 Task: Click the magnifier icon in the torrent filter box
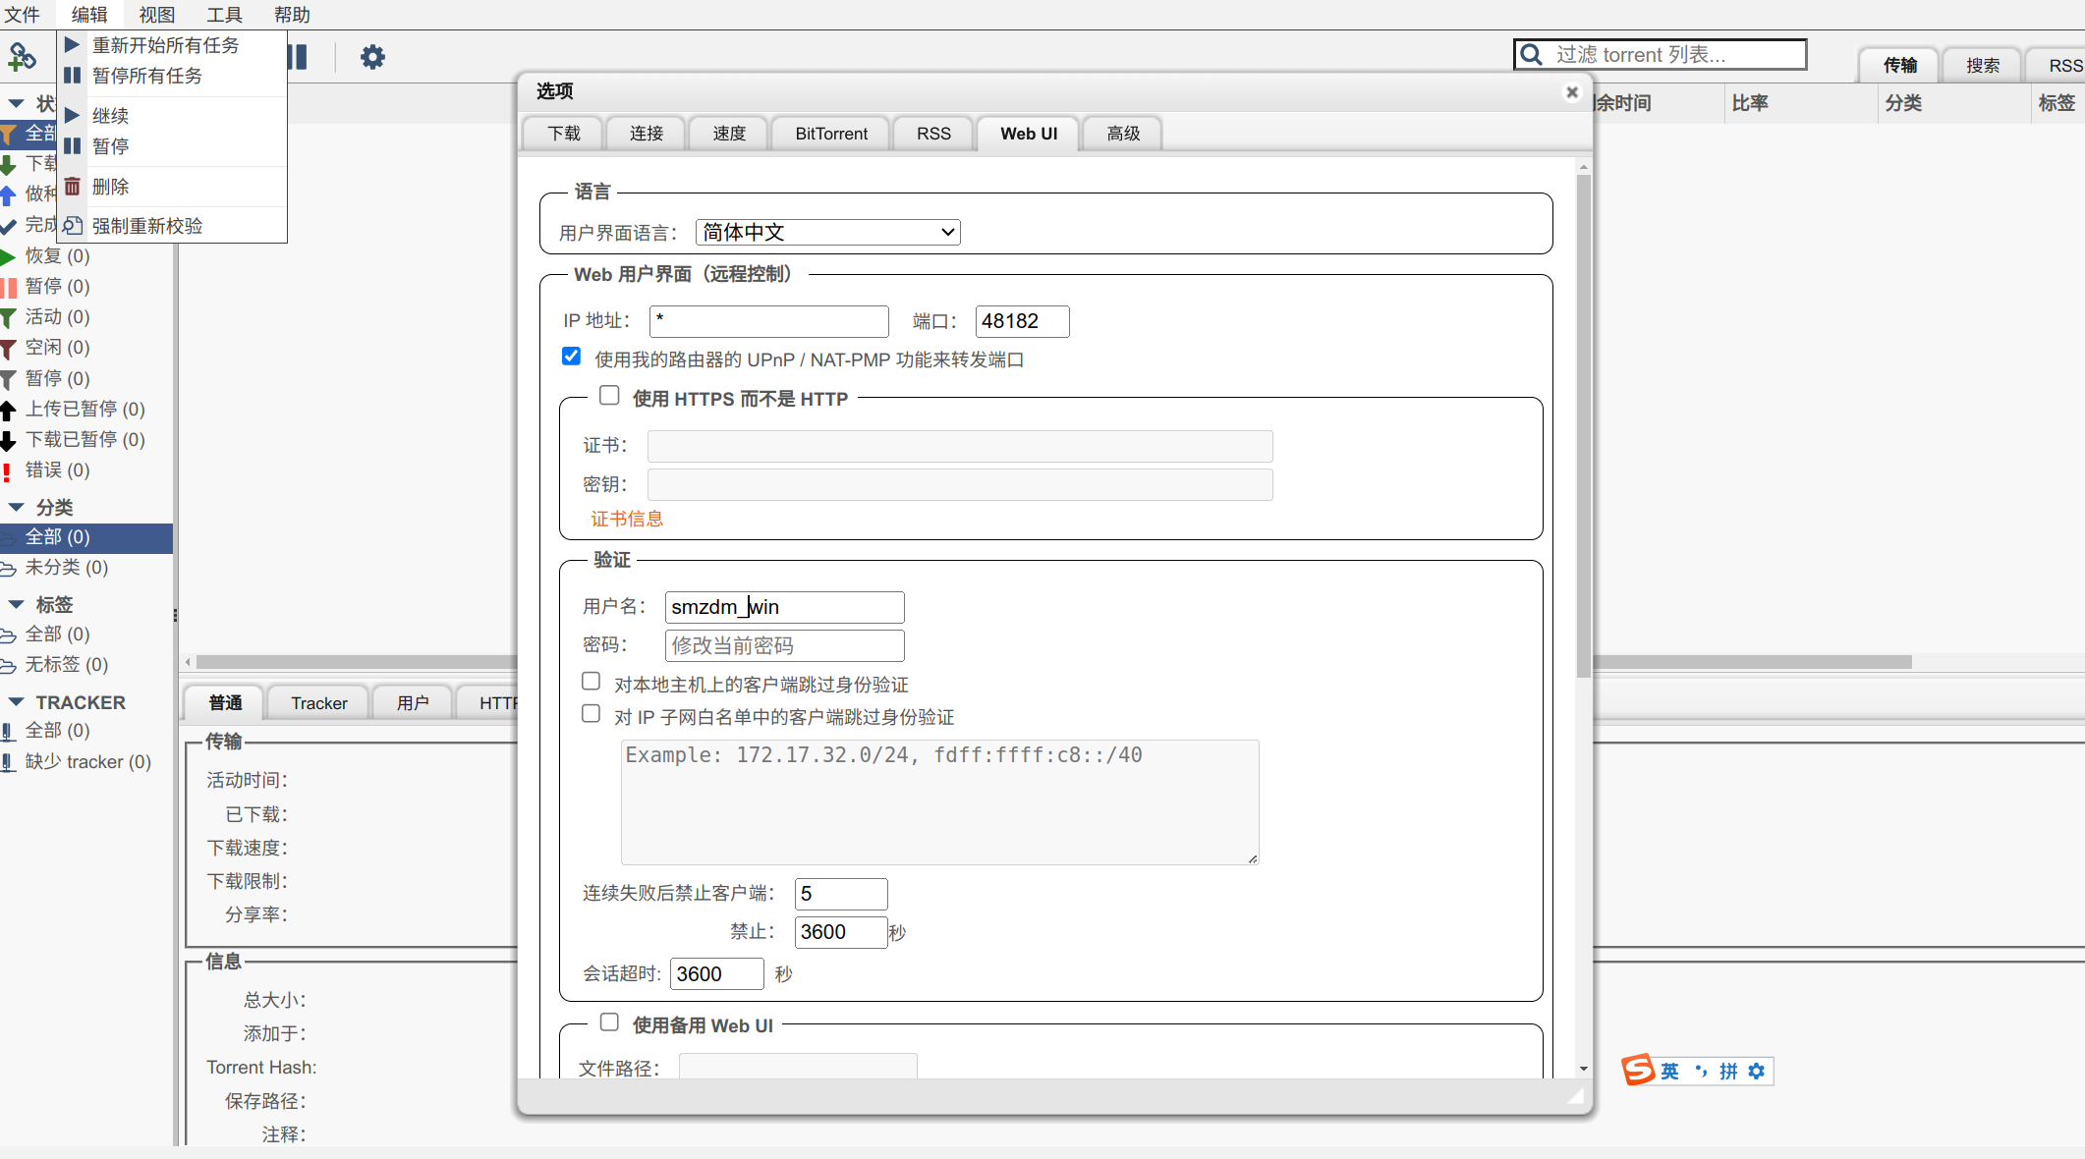pyautogui.click(x=1531, y=54)
